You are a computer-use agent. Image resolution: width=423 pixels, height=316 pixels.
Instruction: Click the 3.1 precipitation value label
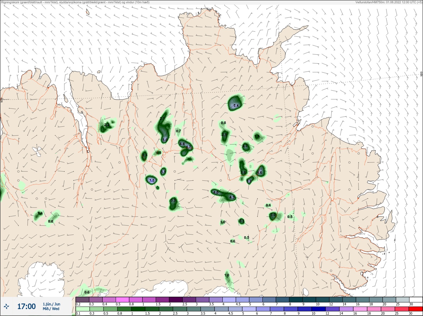242,221
